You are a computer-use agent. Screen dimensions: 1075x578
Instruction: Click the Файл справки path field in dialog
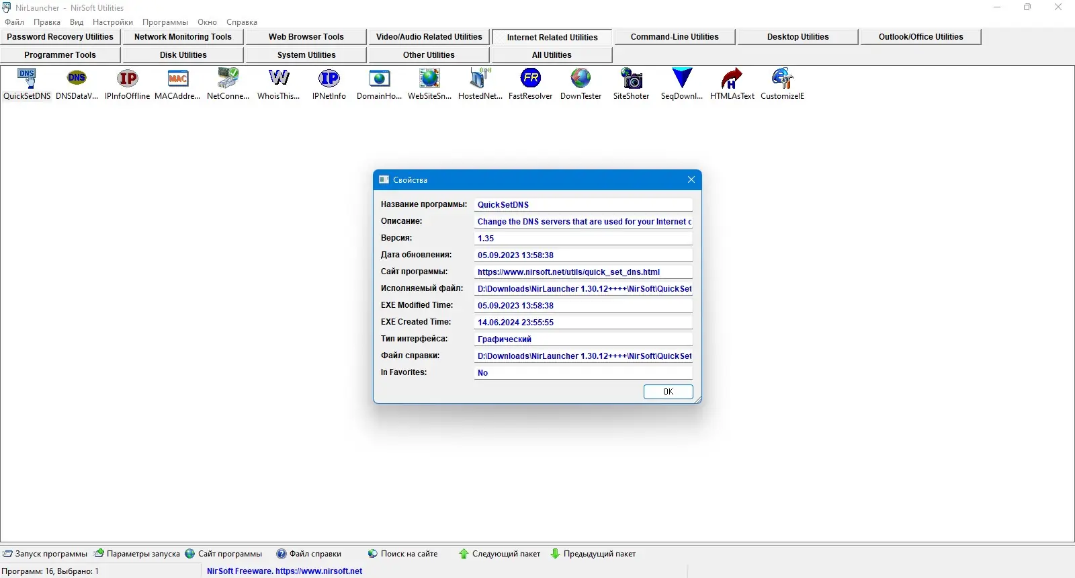pos(583,356)
